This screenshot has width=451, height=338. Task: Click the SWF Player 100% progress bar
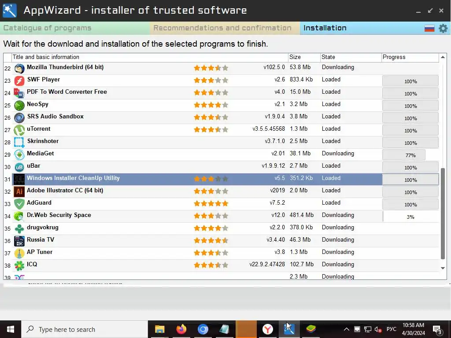click(x=410, y=81)
